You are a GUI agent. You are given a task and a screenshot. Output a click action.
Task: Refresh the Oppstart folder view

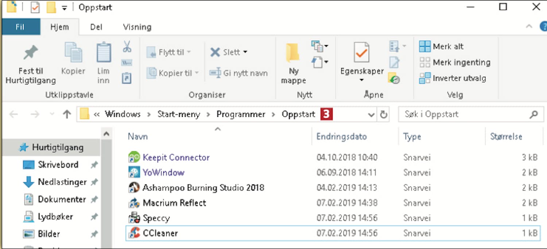384,115
